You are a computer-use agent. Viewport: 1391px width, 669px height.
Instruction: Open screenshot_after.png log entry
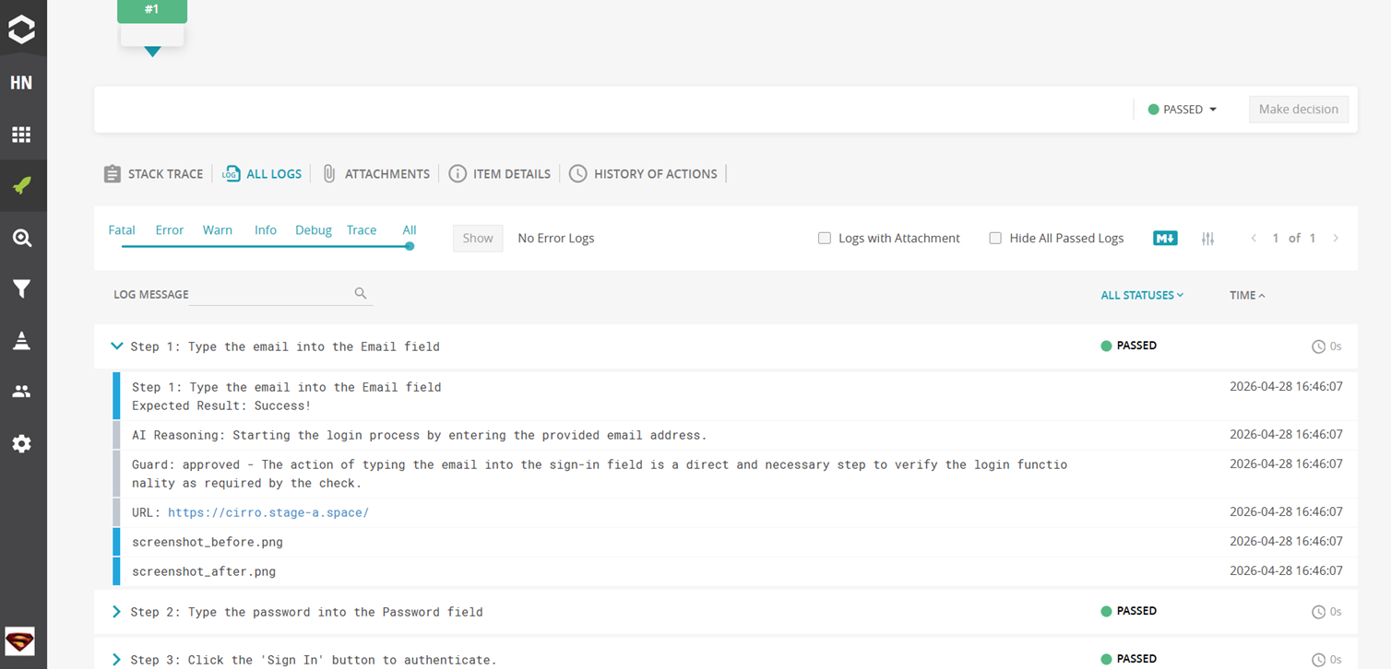tap(204, 571)
